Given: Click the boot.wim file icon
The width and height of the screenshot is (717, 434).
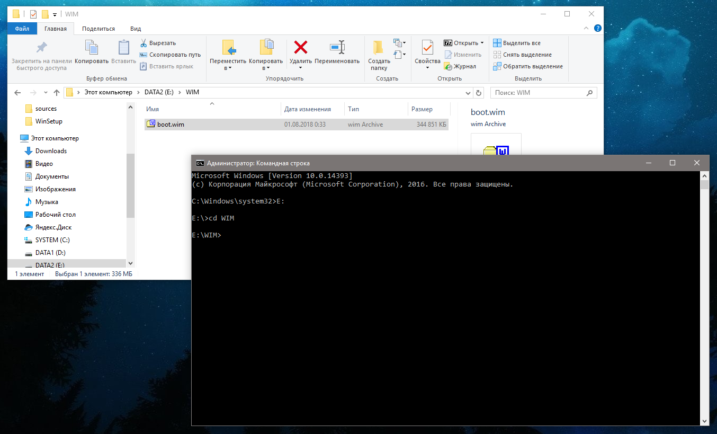Looking at the screenshot, I should [x=151, y=125].
